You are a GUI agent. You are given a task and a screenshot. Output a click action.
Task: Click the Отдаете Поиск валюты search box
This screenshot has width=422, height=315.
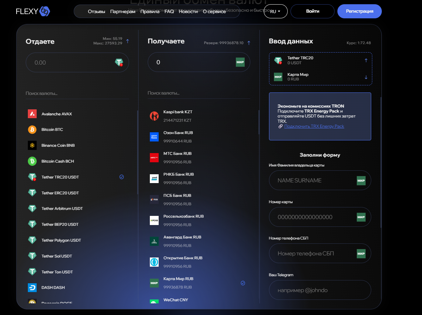pos(77,93)
